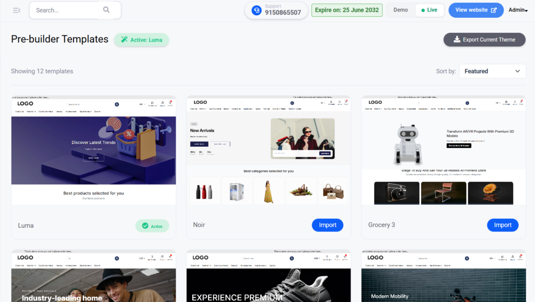Viewport: 535px width, 302px height.
Task: Click the Active badge on Luma card
Action: tap(152, 226)
